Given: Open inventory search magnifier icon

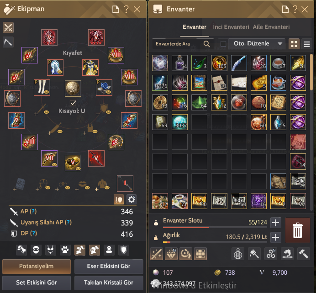Looking at the screenshot, I should pos(206,44).
